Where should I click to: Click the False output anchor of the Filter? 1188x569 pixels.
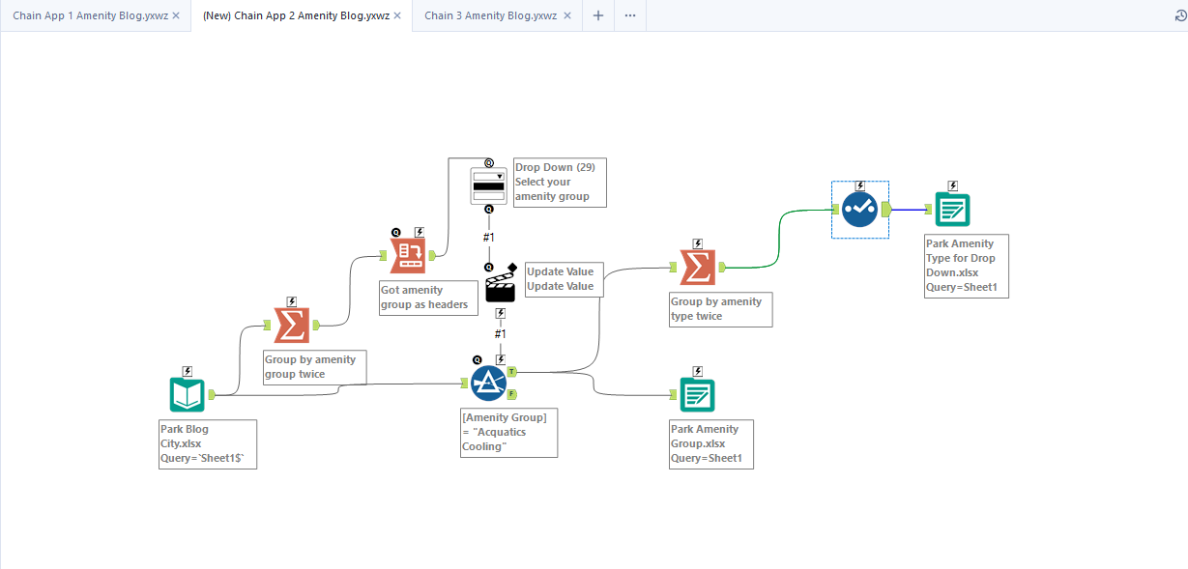click(x=512, y=393)
